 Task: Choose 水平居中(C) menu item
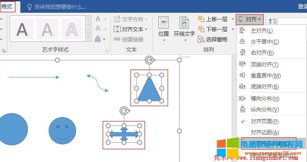(x=271, y=41)
